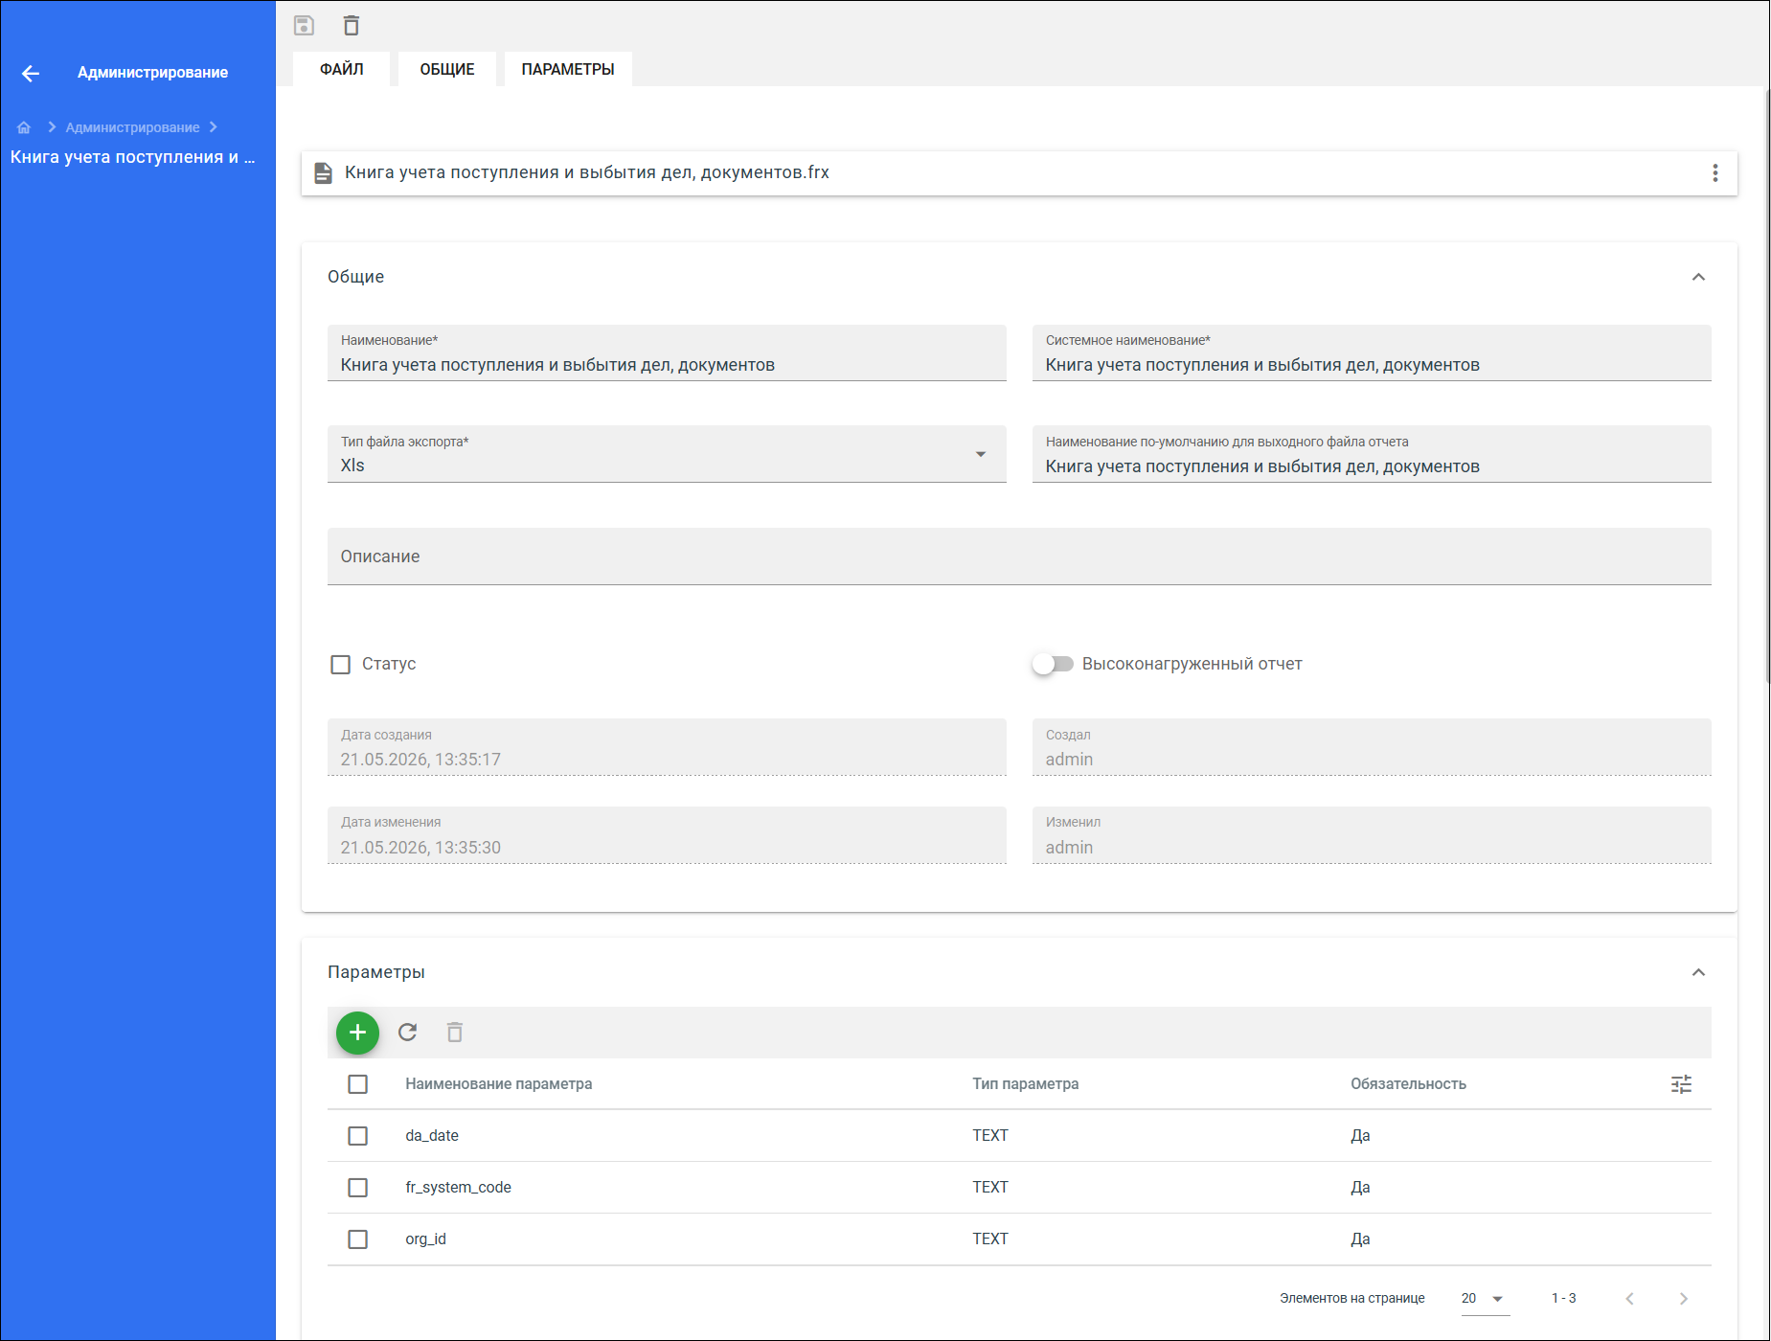Click the Да cell in the fr_system_code row
The image size is (1771, 1341).
1360,1188
